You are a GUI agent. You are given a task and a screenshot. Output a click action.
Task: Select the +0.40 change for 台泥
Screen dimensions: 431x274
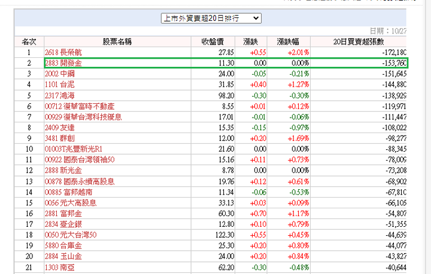[258, 84]
